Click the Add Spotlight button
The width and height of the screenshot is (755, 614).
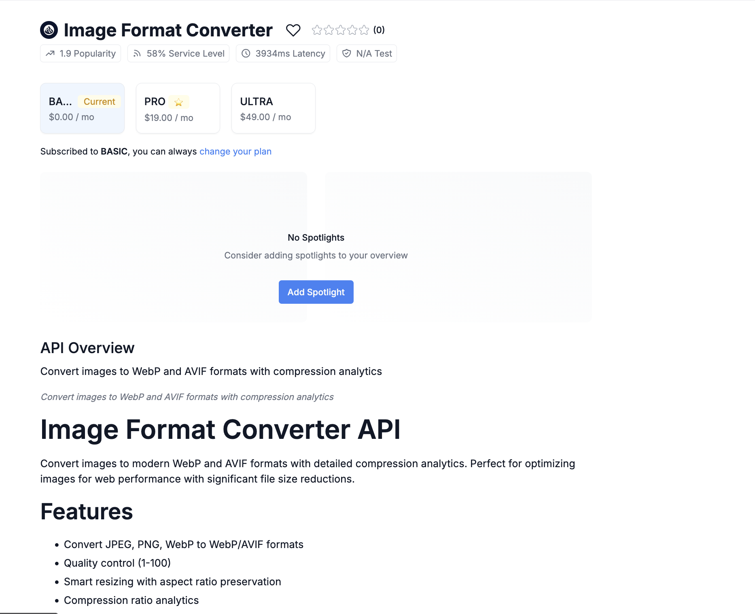coord(316,292)
